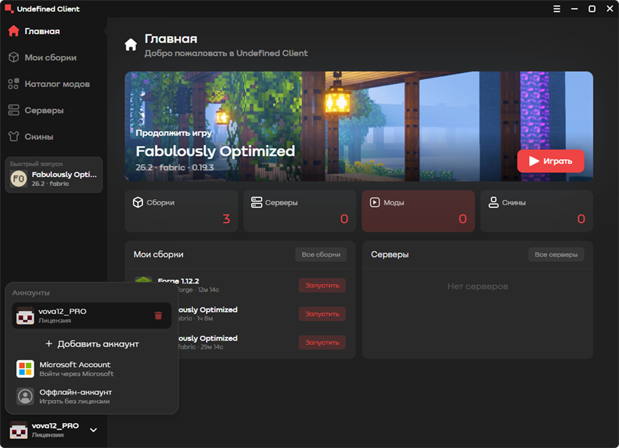This screenshot has height=448, width=619.
Task: Sign in with Microsoft Account option
Action: pos(92,369)
